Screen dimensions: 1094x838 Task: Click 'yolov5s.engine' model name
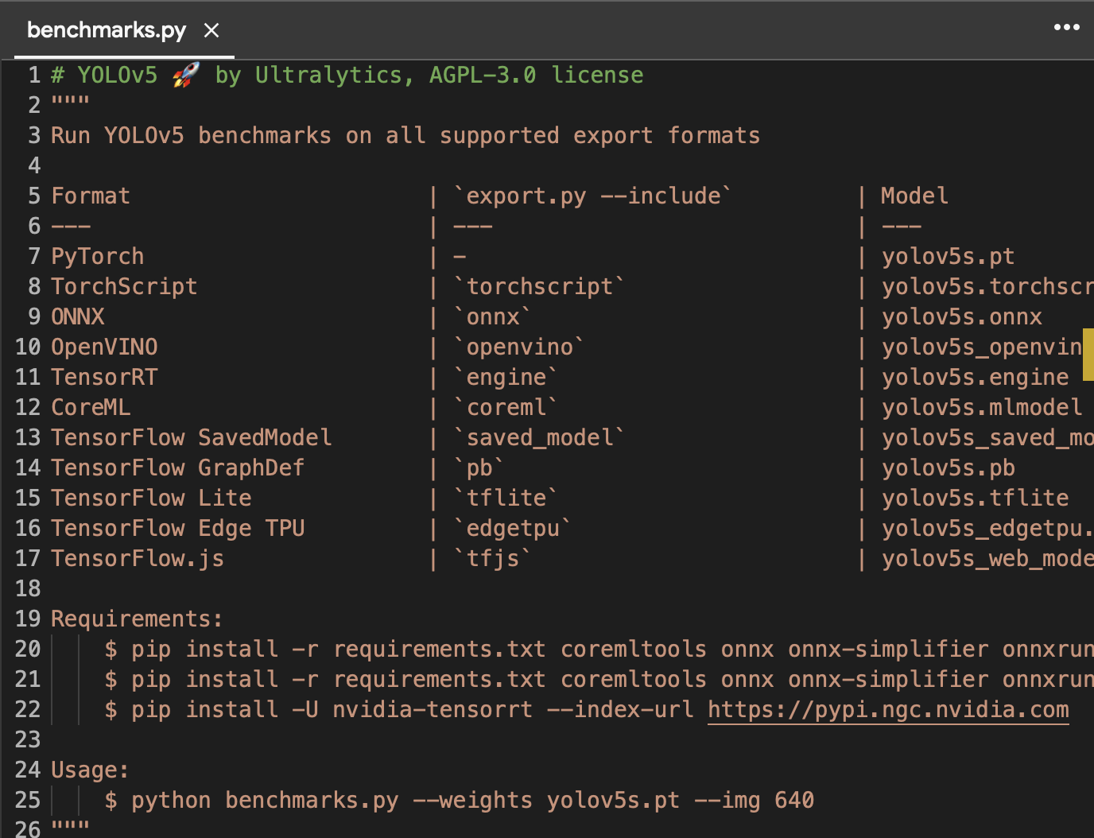(x=976, y=377)
